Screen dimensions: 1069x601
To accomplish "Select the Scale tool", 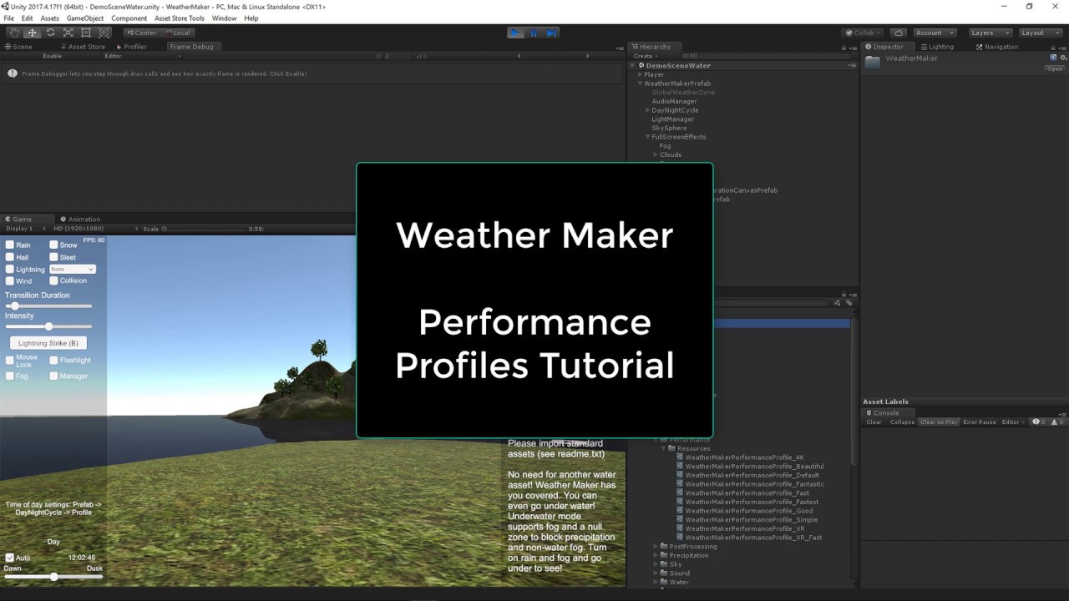I will point(68,33).
